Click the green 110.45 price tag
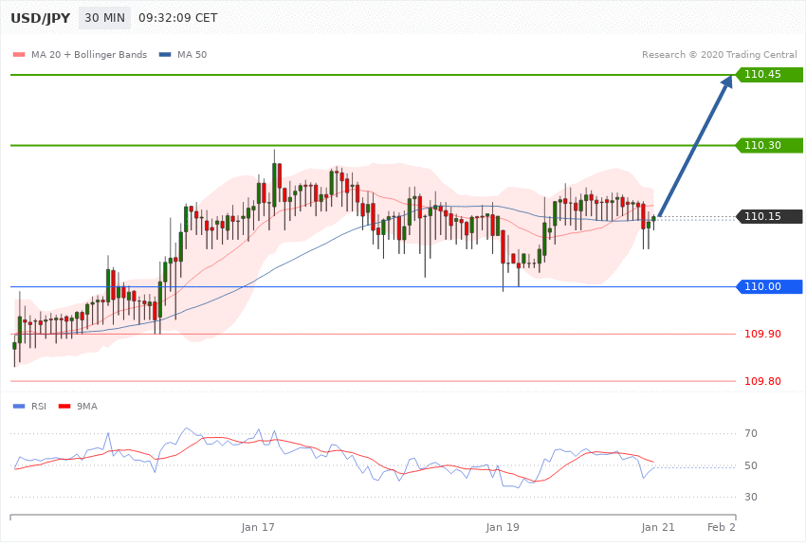 click(770, 75)
